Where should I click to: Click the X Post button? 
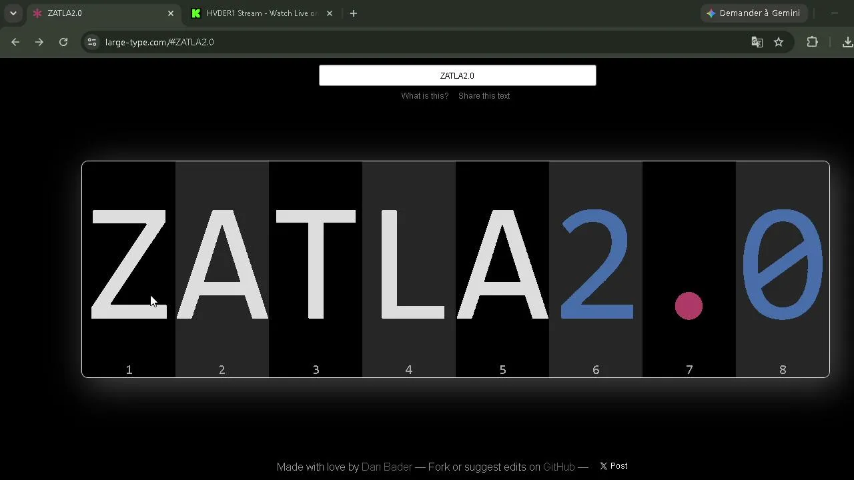point(613,466)
